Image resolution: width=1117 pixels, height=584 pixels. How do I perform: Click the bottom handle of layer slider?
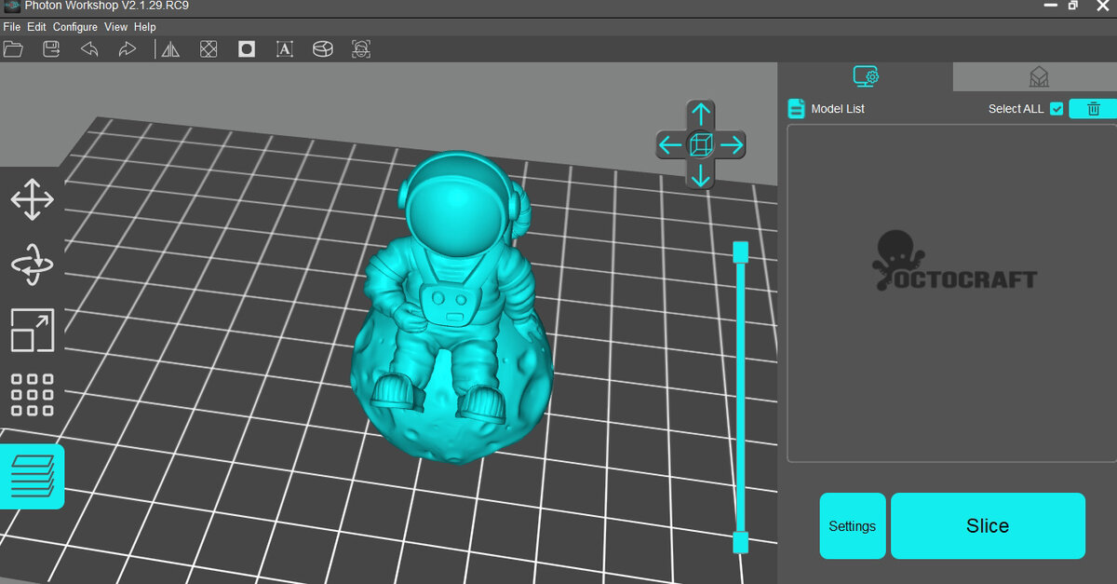(x=741, y=542)
